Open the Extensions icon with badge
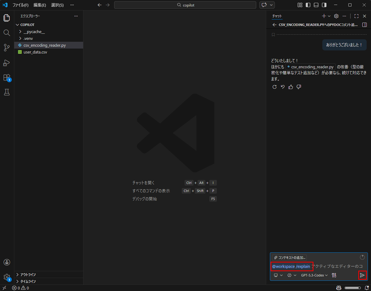 7,77
